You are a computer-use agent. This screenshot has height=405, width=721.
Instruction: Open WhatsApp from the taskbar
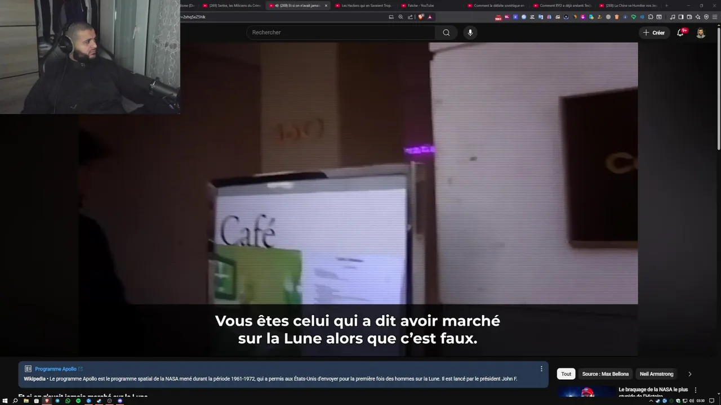(68, 400)
